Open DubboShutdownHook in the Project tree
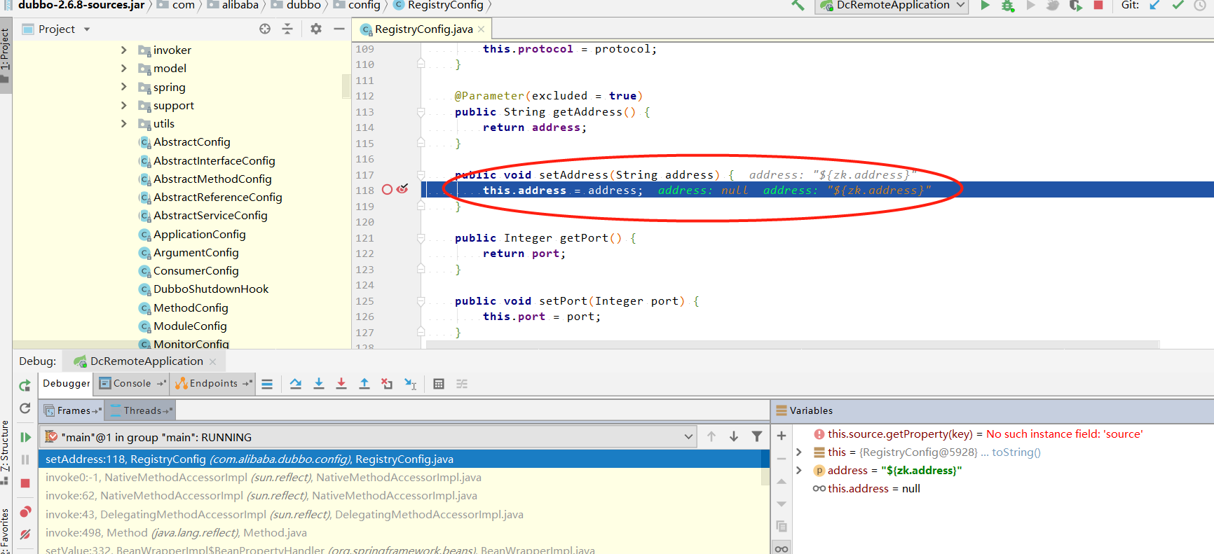Image resolution: width=1214 pixels, height=554 pixels. pyautogui.click(x=211, y=289)
